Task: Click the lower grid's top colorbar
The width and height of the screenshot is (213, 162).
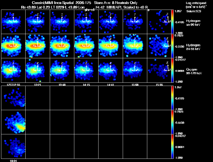Action: click(x=173, y=98)
